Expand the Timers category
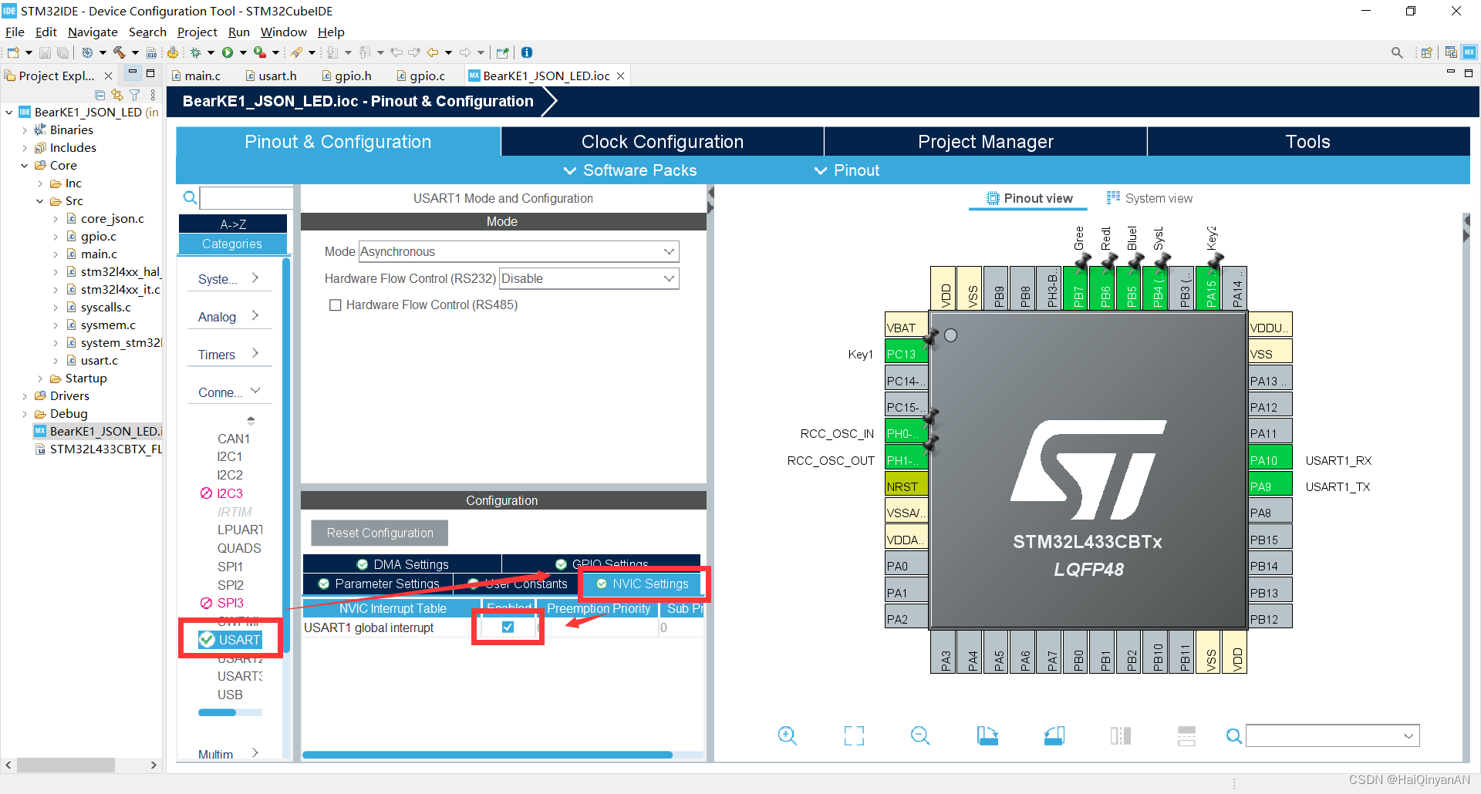This screenshot has width=1481, height=794. coord(229,354)
